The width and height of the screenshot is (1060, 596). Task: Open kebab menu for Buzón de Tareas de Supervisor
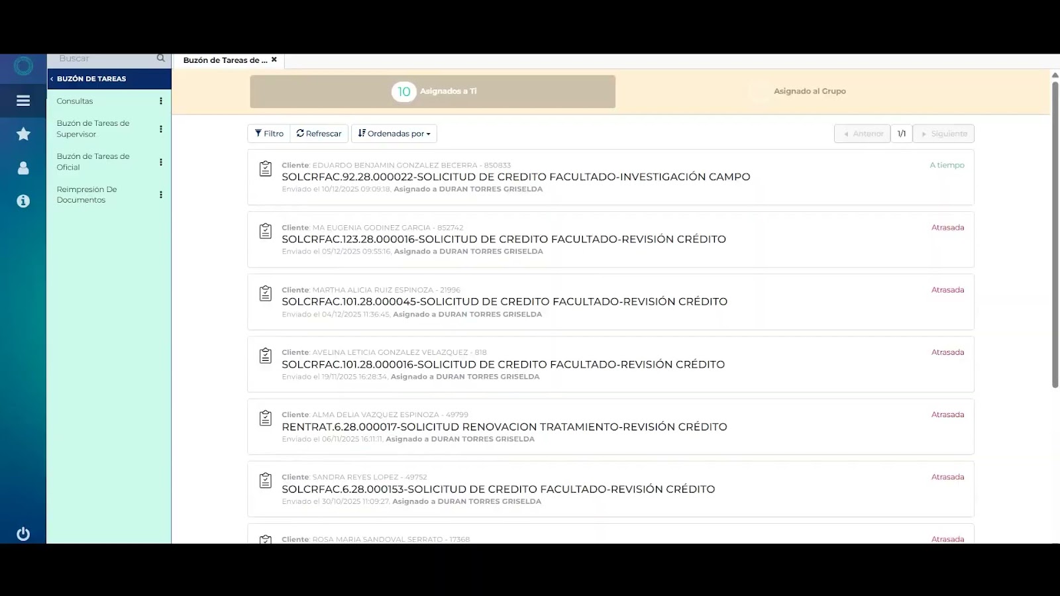160,128
